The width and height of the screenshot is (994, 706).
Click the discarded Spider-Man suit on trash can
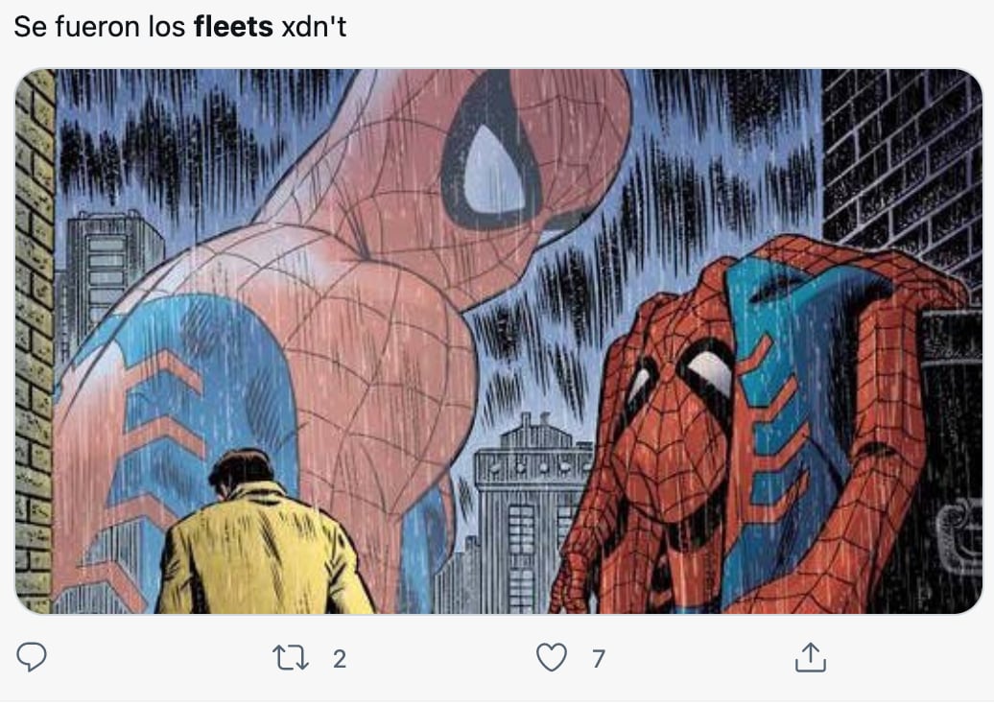coord(758,422)
